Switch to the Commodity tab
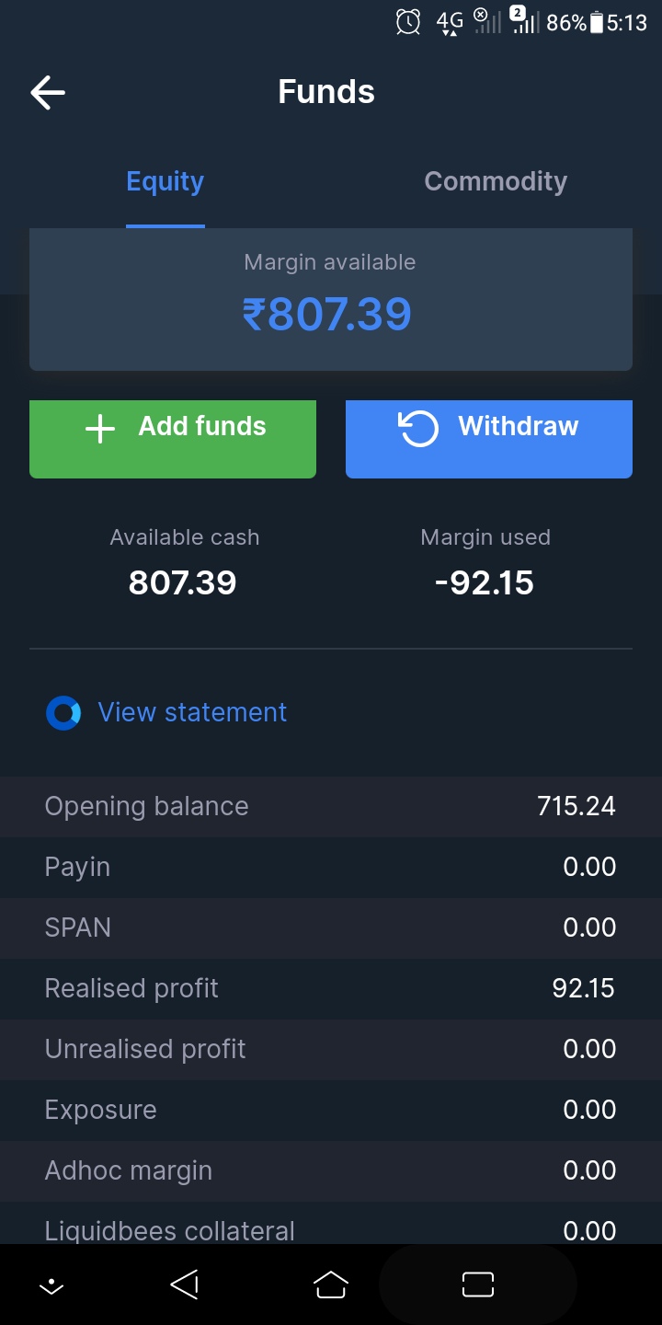The image size is (662, 1325). pos(496,182)
